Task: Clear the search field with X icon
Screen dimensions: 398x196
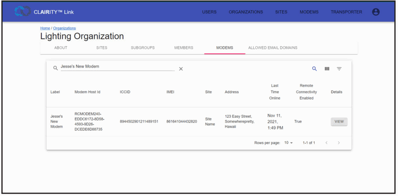Action: pos(181,69)
